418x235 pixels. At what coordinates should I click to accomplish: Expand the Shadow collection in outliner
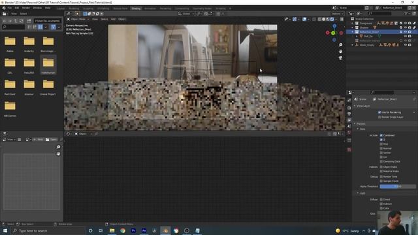[x=353, y=27]
